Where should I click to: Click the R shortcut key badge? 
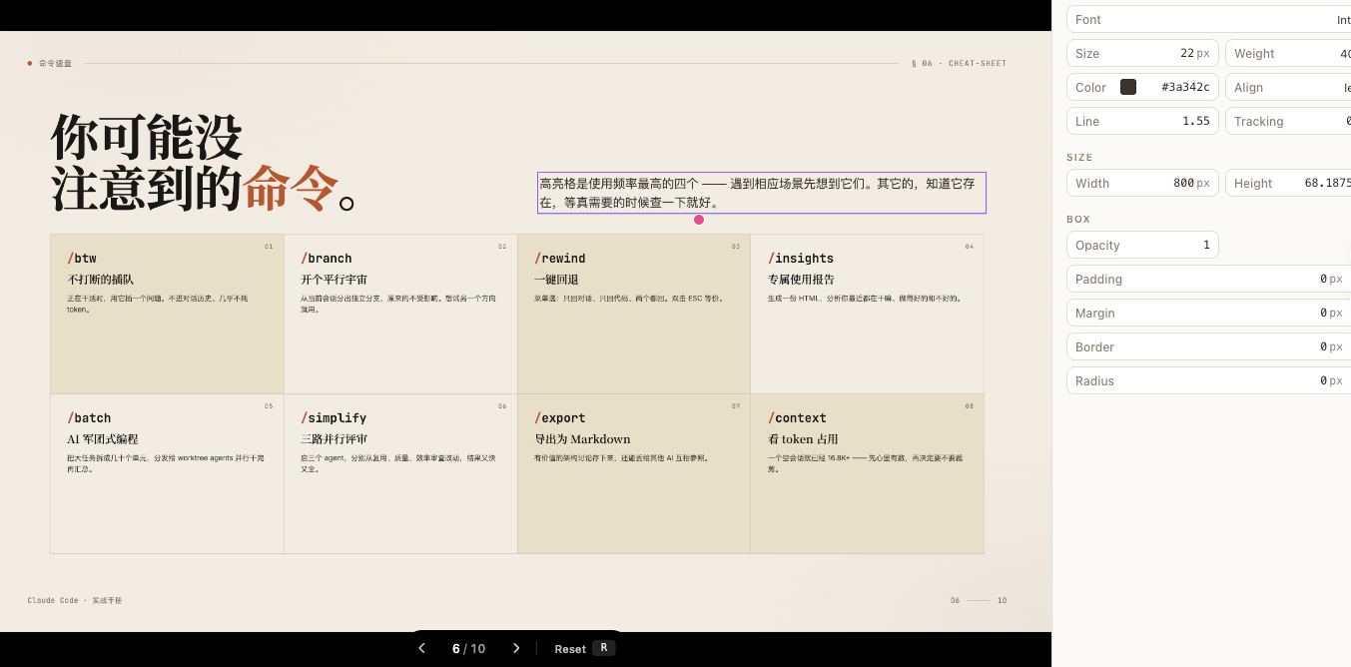tap(603, 648)
